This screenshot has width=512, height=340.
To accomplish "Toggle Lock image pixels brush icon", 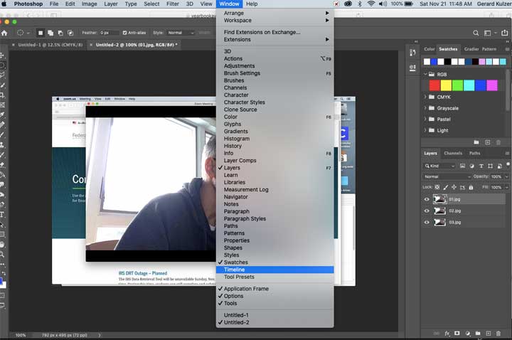I will (446, 187).
